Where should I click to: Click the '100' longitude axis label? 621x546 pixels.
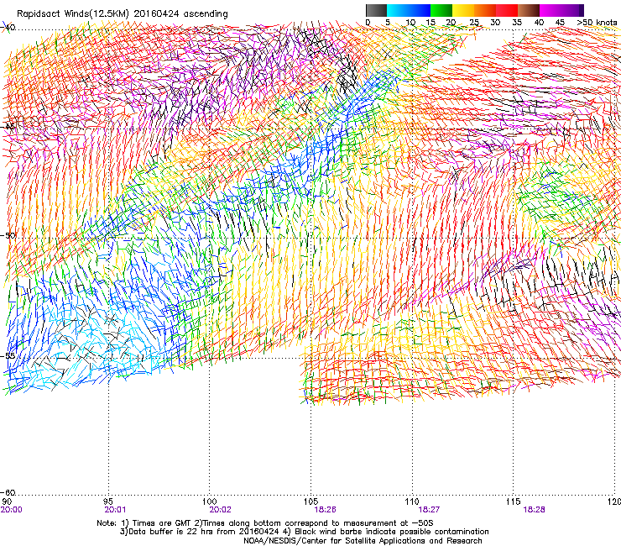point(210,501)
